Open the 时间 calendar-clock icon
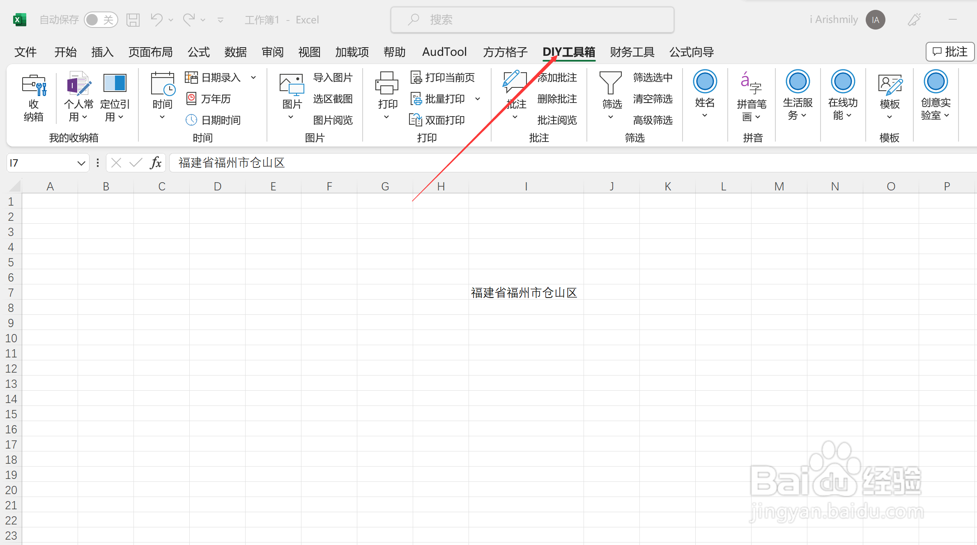The height and width of the screenshot is (545, 977). pyautogui.click(x=163, y=84)
